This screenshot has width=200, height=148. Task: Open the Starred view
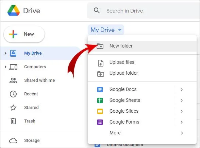[x=31, y=108]
